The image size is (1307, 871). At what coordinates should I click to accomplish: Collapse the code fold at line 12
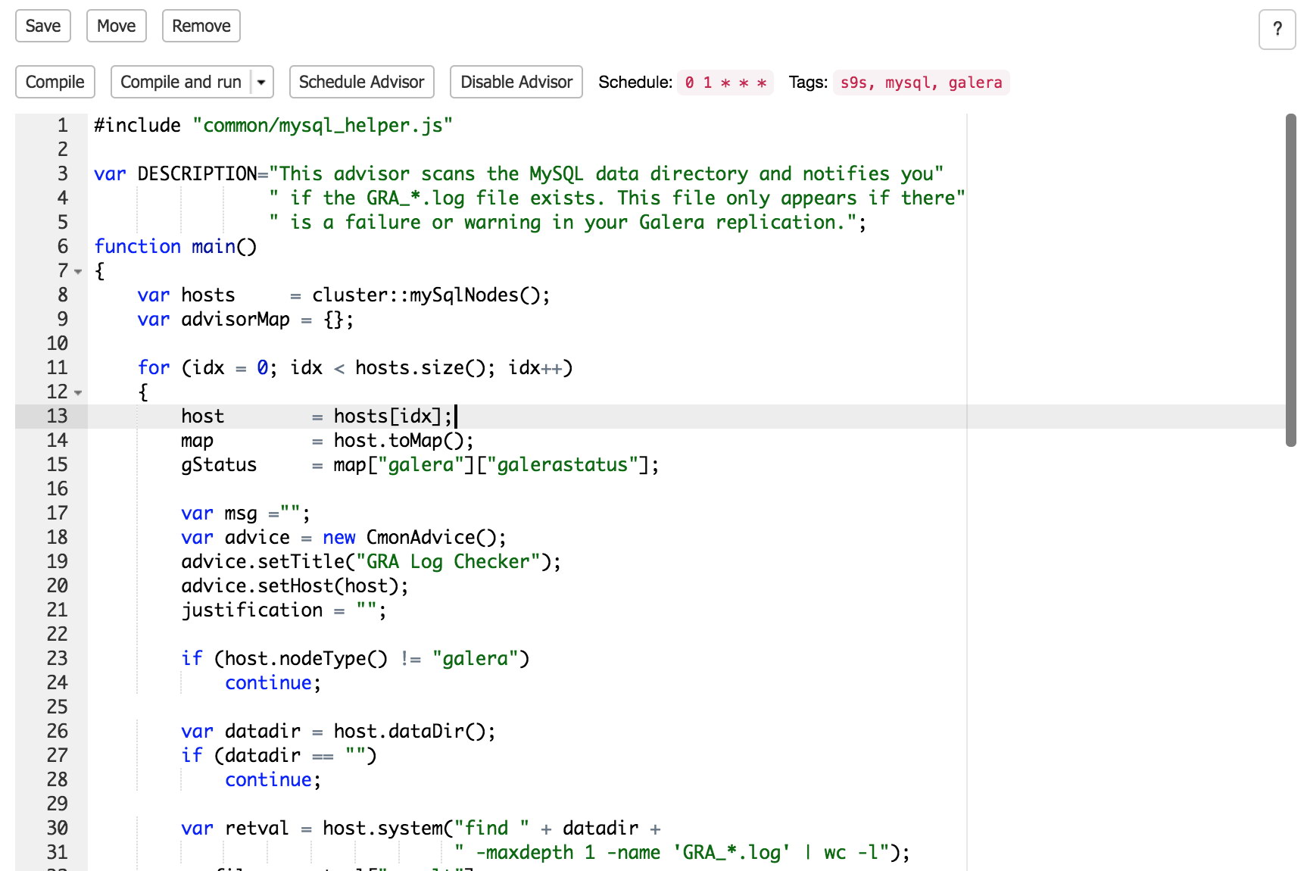point(78,392)
